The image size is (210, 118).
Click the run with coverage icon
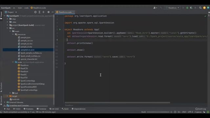click(x=191, y=8)
